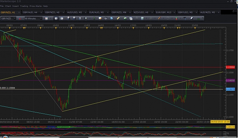Click the yellow 0.00134 MACD value label
Image resolution: width=238 pixels, height=138 pixels.
pyautogui.click(x=230, y=127)
